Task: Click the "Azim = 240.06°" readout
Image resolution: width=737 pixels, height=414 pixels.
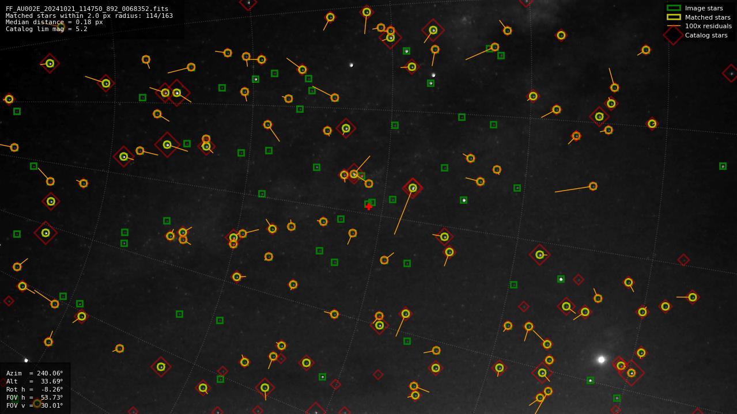Action: [35, 373]
